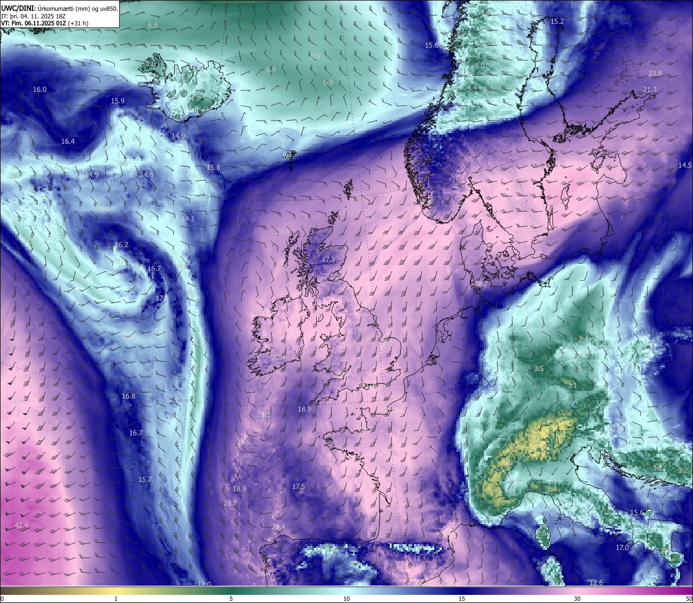Select the 16.4 map value
This screenshot has width=693, height=603.
(x=68, y=142)
